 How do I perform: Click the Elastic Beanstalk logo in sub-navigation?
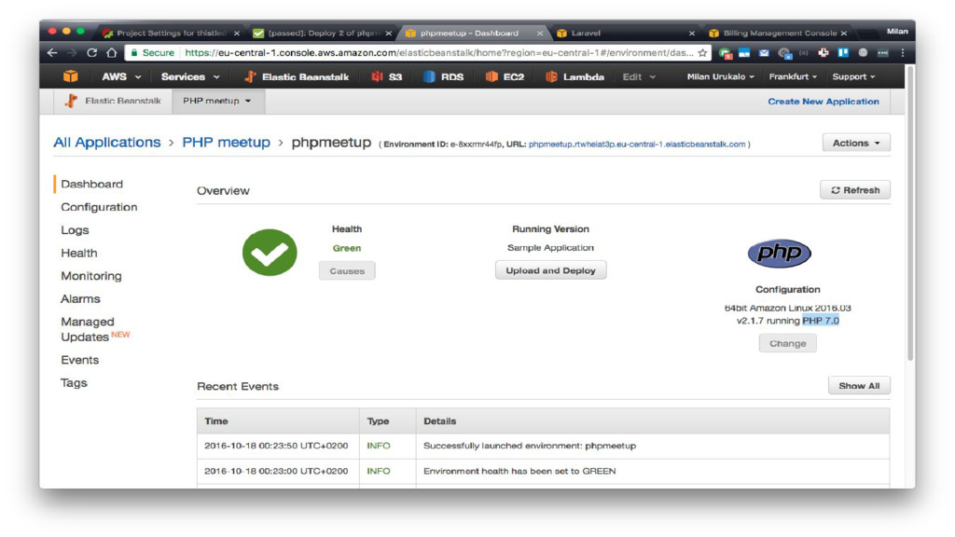tap(71, 101)
